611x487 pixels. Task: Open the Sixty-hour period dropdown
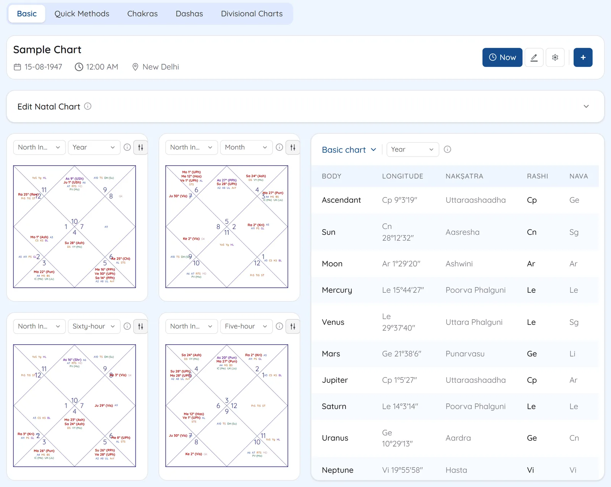[x=94, y=326]
